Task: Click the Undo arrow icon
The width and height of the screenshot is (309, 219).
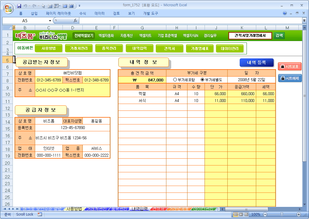Action: click(25, 6)
